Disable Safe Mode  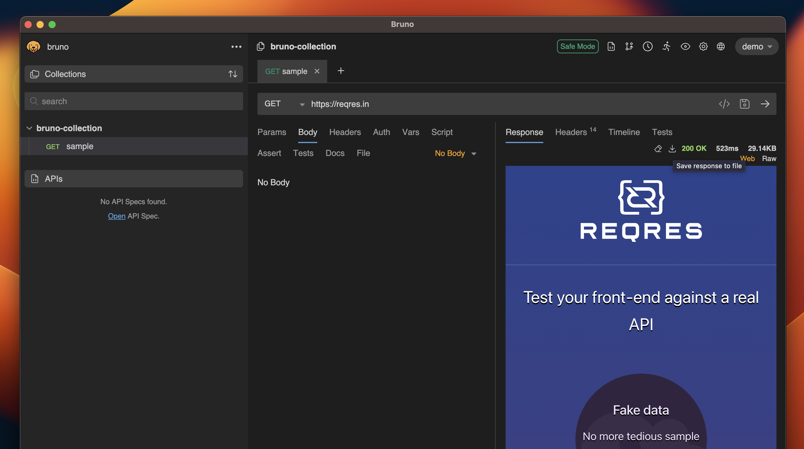pos(577,46)
